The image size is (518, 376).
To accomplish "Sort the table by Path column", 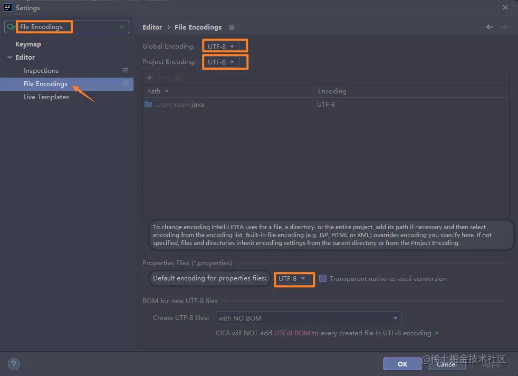I will click(228, 91).
